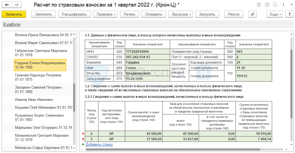This screenshot has height=153, width=295.
Task: Click Отправить button
Action: [x=154, y=14]
